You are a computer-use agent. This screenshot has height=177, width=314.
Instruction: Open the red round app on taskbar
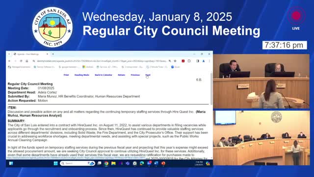point(163,163)
